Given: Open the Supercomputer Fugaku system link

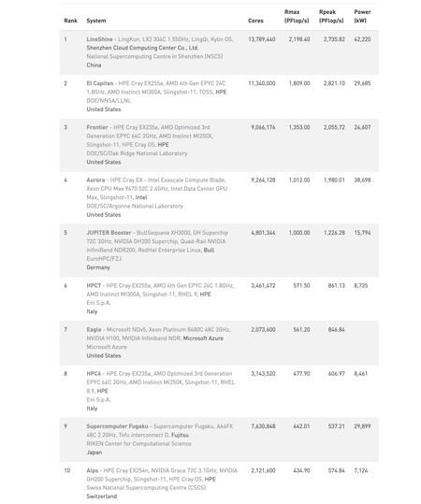Looking at the screenshot, I should click(x=117, y=426).
